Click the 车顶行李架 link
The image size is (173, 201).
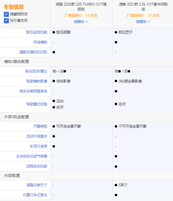coord(38,146)
